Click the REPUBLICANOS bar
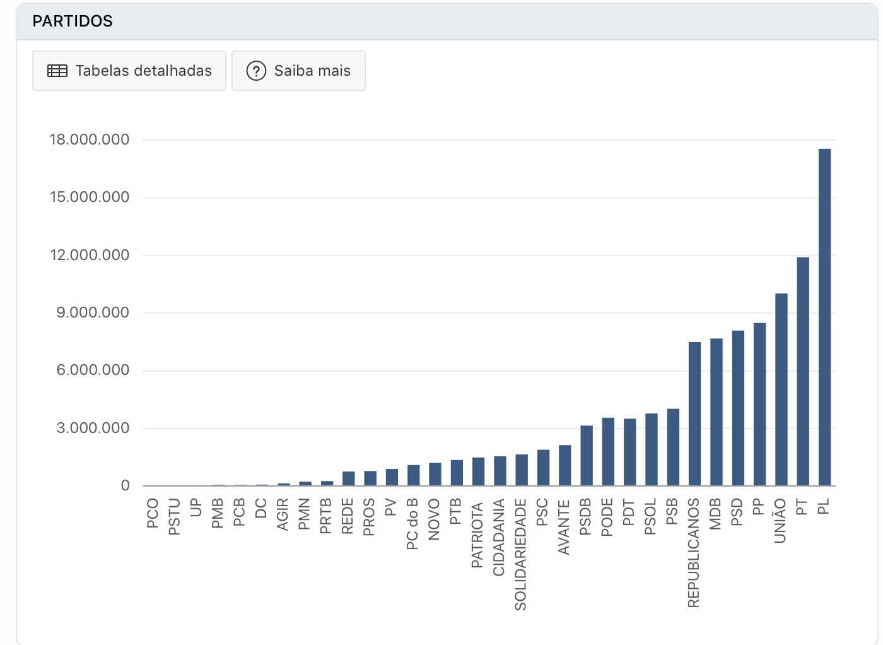 pyautogui.click(x=695, y=414)
